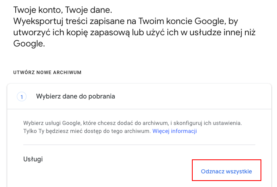The height and width of the screenshot is (187, 277).
Task: Select the "Wybierz dane do pobrania" step header
Action: point(75,97)
